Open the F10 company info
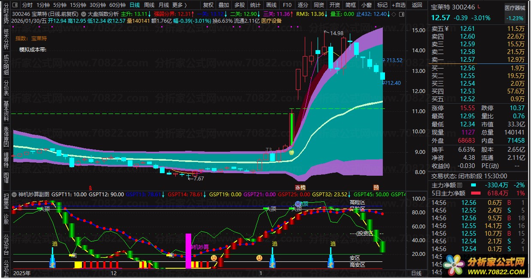Screen dimensions: 532x279 [287, 5]
